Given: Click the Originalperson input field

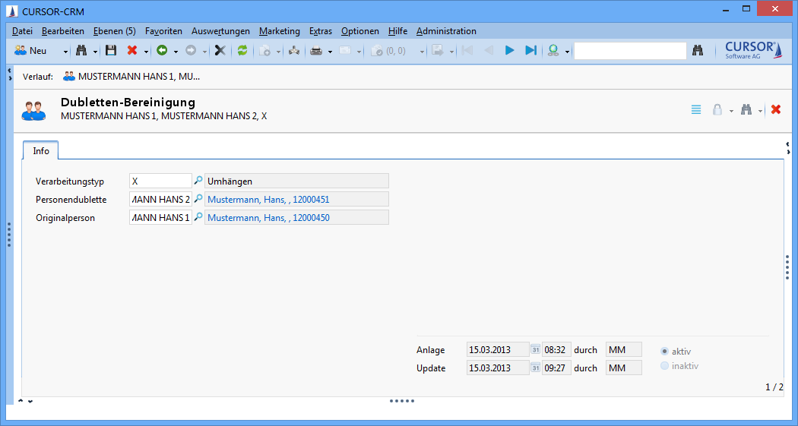Looking at the screenshot, I should pyautogui.click(x=160, y=217).
